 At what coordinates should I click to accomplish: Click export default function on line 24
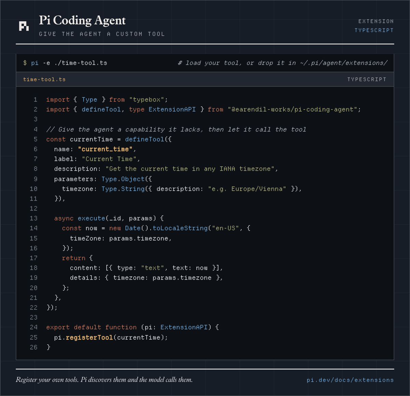pyautogui.click(x=92, y=327)
